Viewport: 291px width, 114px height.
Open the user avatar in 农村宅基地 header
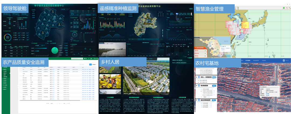284,60
